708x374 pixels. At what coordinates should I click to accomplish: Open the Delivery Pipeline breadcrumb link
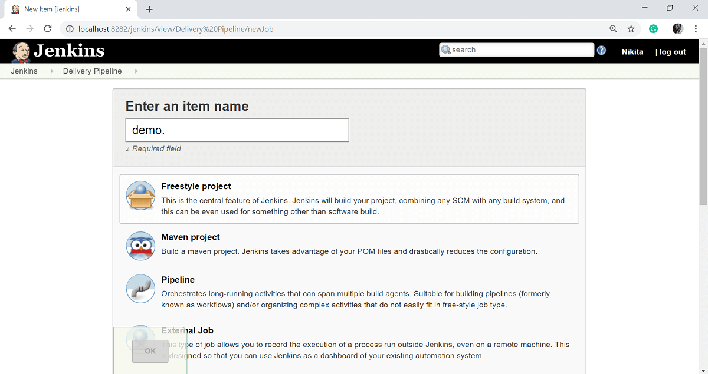pos(93,71)
